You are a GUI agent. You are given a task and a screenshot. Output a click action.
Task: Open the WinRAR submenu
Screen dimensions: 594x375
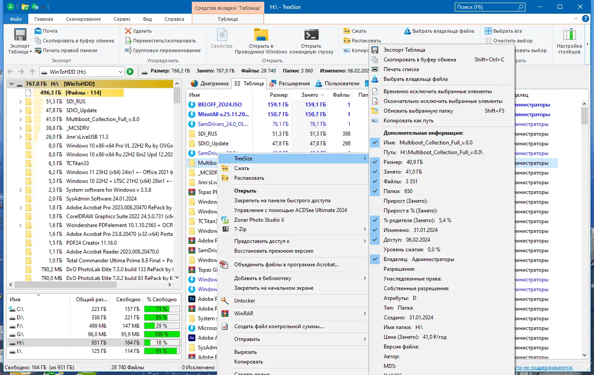click(293, 314)
